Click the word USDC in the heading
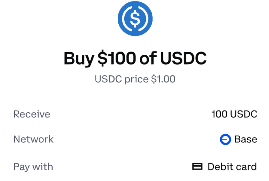 [x=184, y=58]
